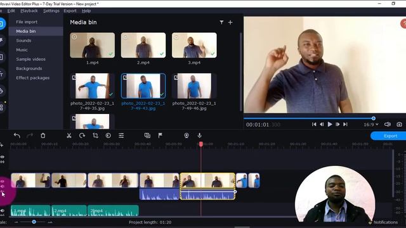Open help question mark button
The height and width of the screenshot is (228, 406).
pos(403,23)
